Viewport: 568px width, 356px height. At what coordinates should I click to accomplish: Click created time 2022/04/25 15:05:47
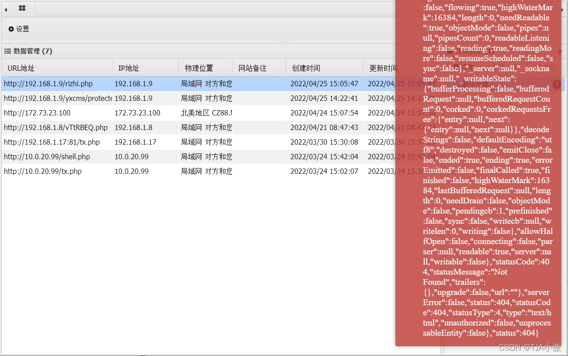click(x=324, y=84)
